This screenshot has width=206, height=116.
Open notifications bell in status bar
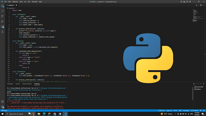point(204,111)
